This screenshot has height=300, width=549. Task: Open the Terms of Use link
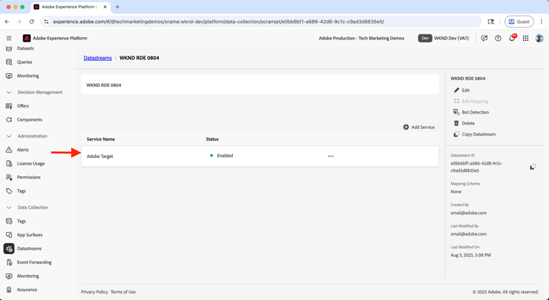pos(123,292)
